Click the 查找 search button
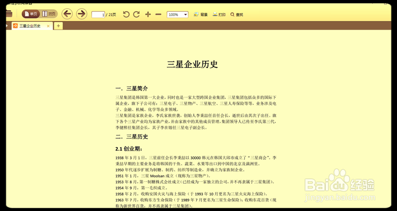The height and width of the screenshot is (211, 397). [237, 15]
